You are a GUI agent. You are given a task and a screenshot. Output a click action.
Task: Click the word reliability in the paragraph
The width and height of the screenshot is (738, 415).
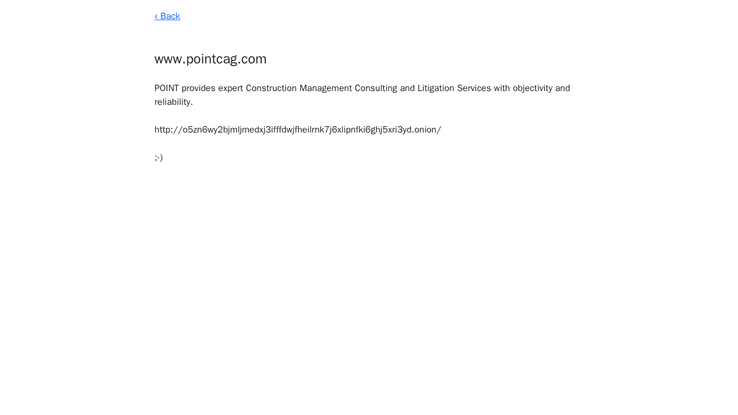[172, 102]
